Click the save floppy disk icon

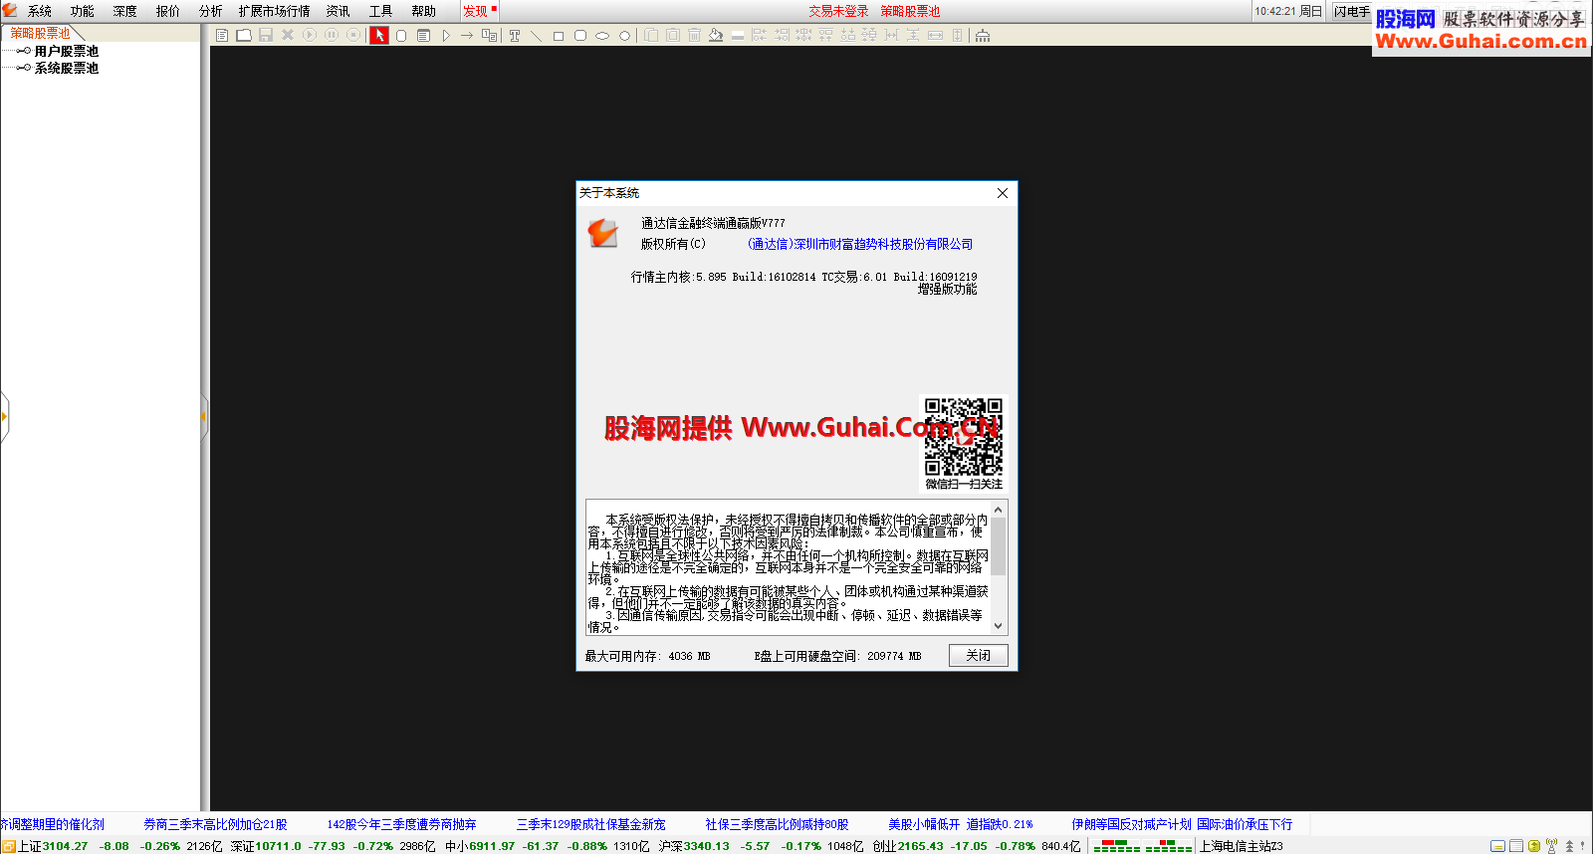[266, 35]
